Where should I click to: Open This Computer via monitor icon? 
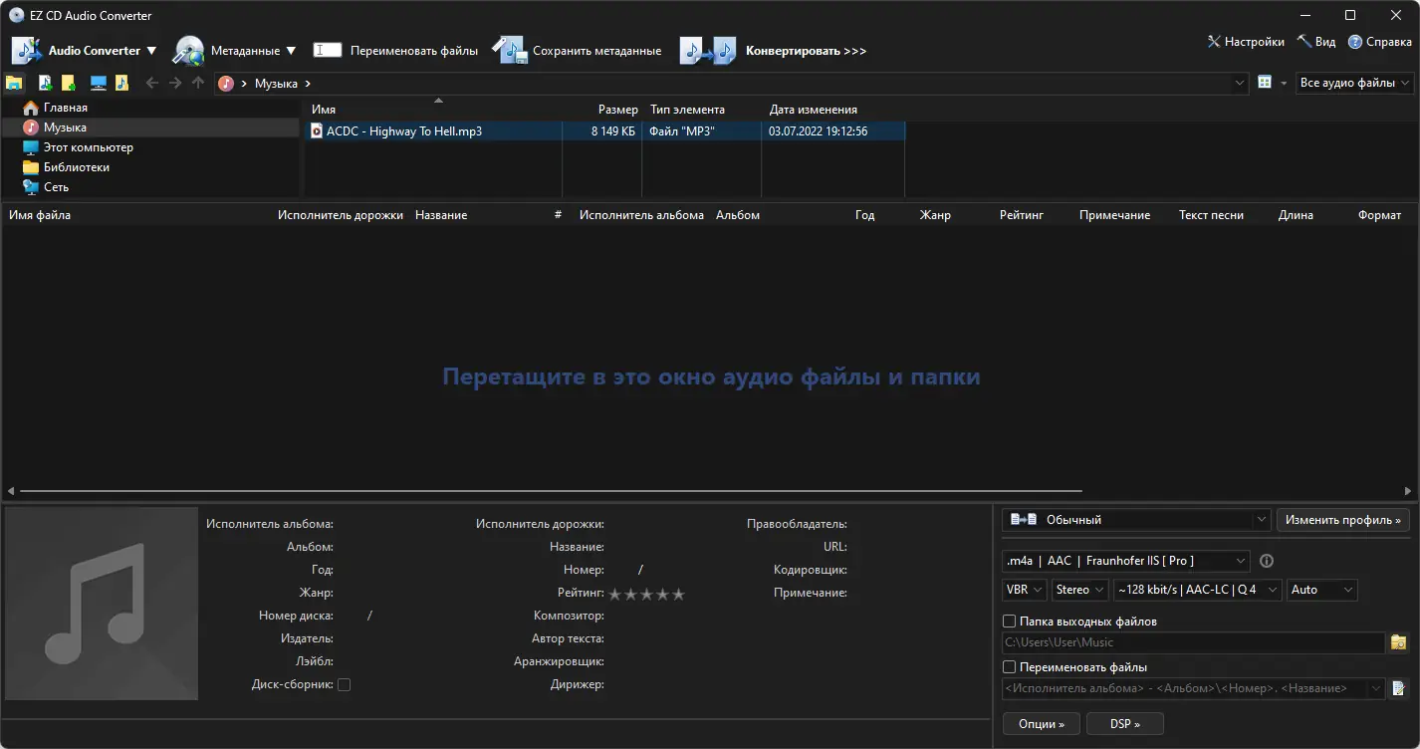97,83
